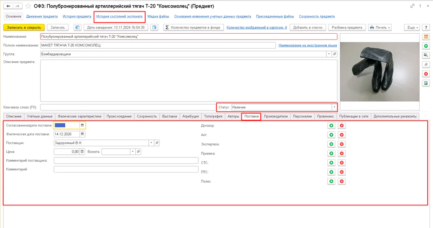Open the Сохранность предмета link
The image size is (433, 228).
[x=317, y=16]
